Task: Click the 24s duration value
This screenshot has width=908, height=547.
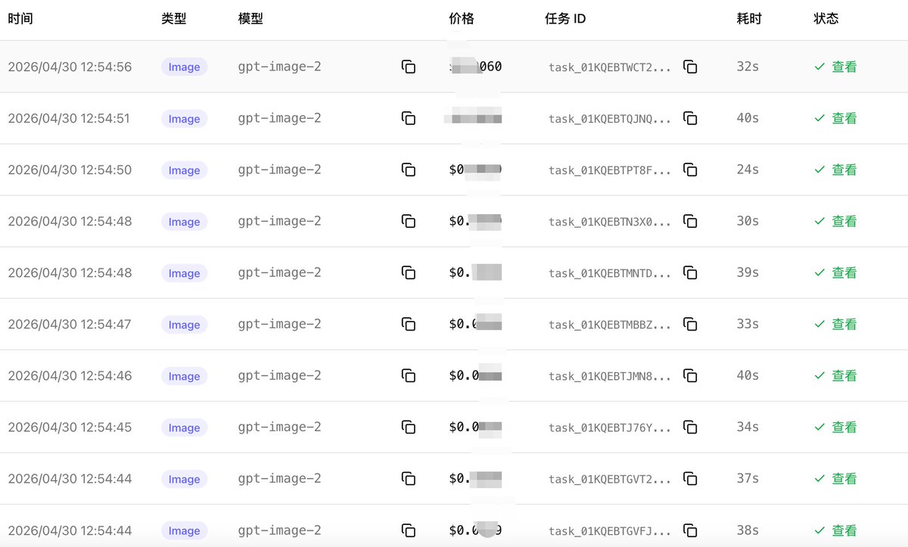Action: pyautogui.click(x=748, y=169)
